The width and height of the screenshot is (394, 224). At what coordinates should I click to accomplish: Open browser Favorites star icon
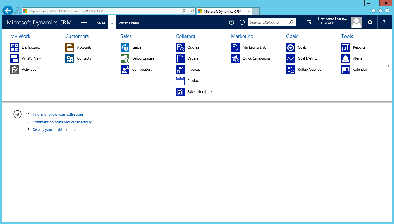click(380, 11)
